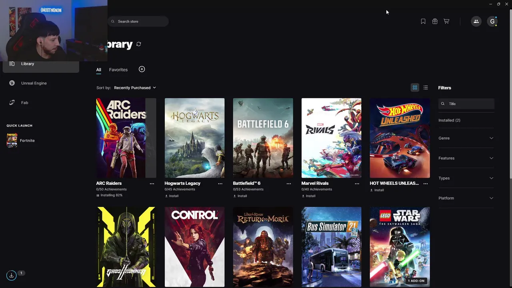Click the Title filter input field

coord(466,104)
